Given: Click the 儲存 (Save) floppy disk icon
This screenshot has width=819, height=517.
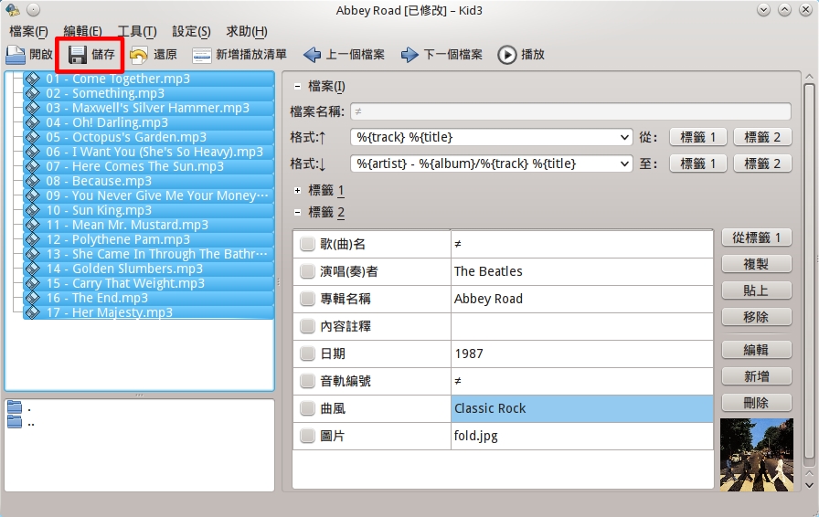Looking at the screenshot, I should (78, 54).
